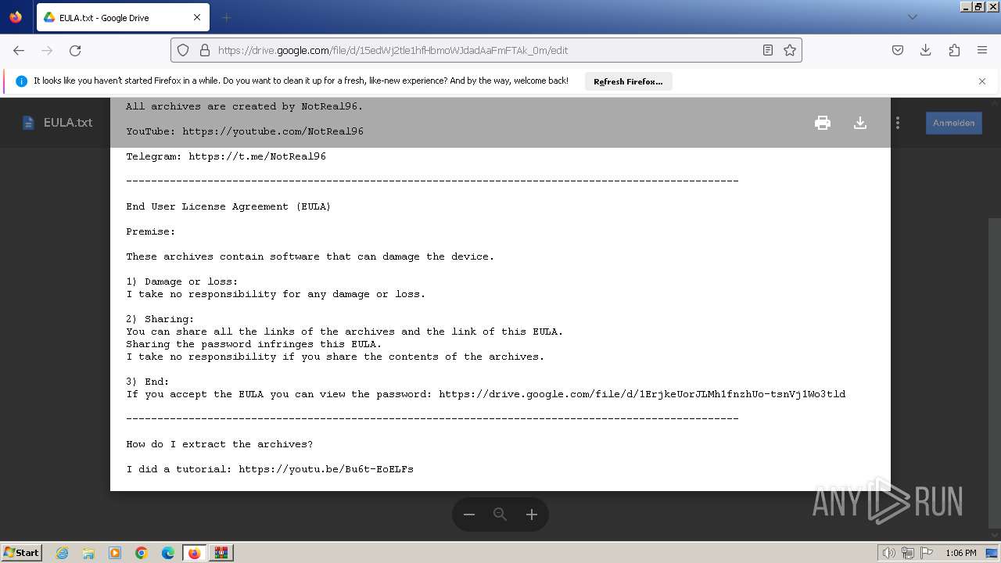Click 'These archives contain software' line

point(310,256)
